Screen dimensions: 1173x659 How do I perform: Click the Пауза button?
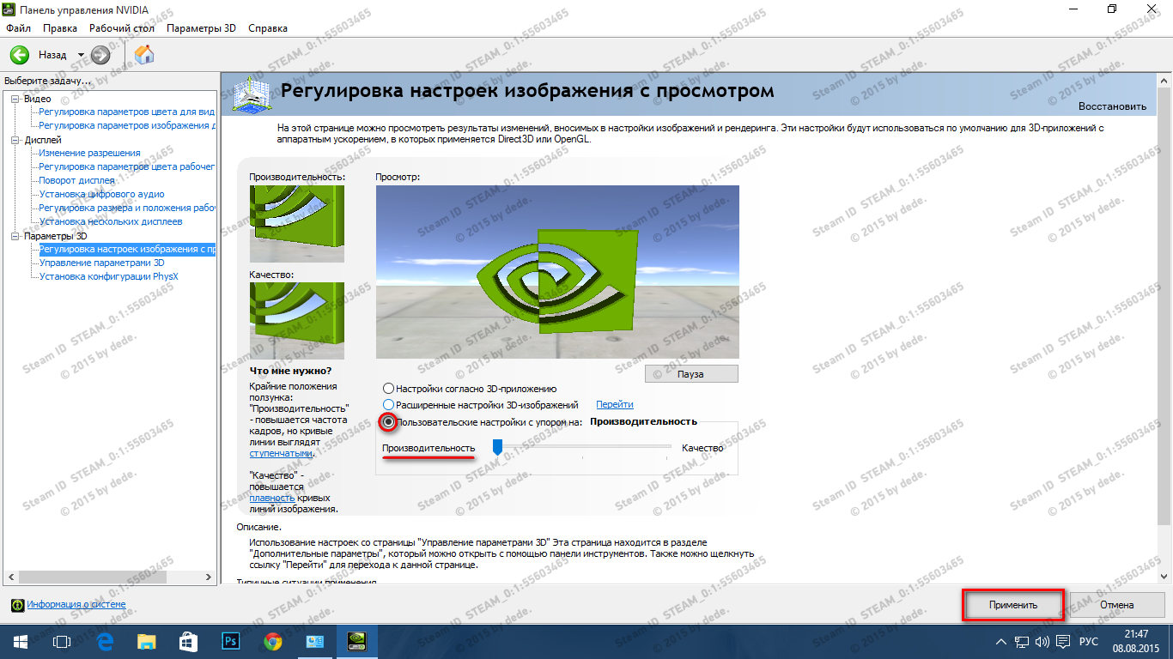click(x=691, y=374)
